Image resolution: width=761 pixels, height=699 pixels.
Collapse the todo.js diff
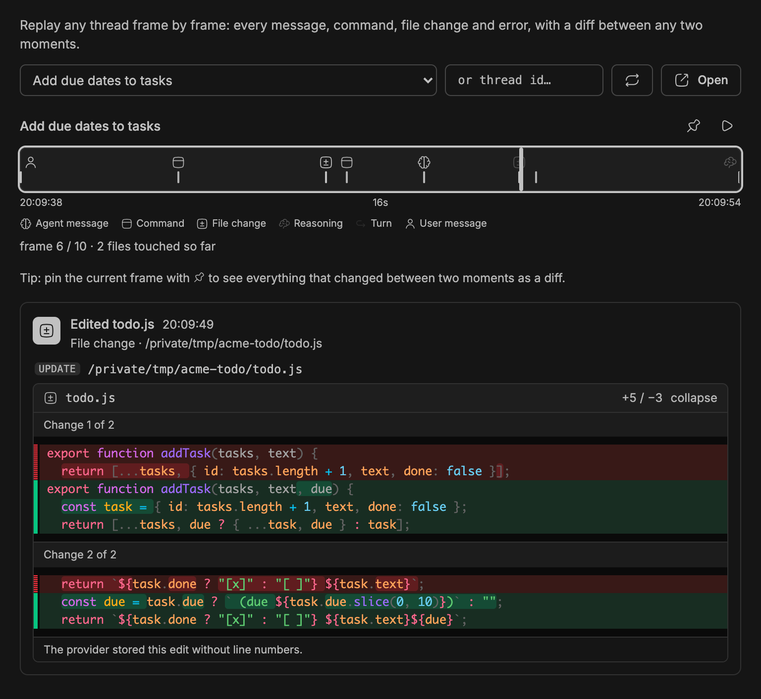pyautogui.click(x=694, y=398)
